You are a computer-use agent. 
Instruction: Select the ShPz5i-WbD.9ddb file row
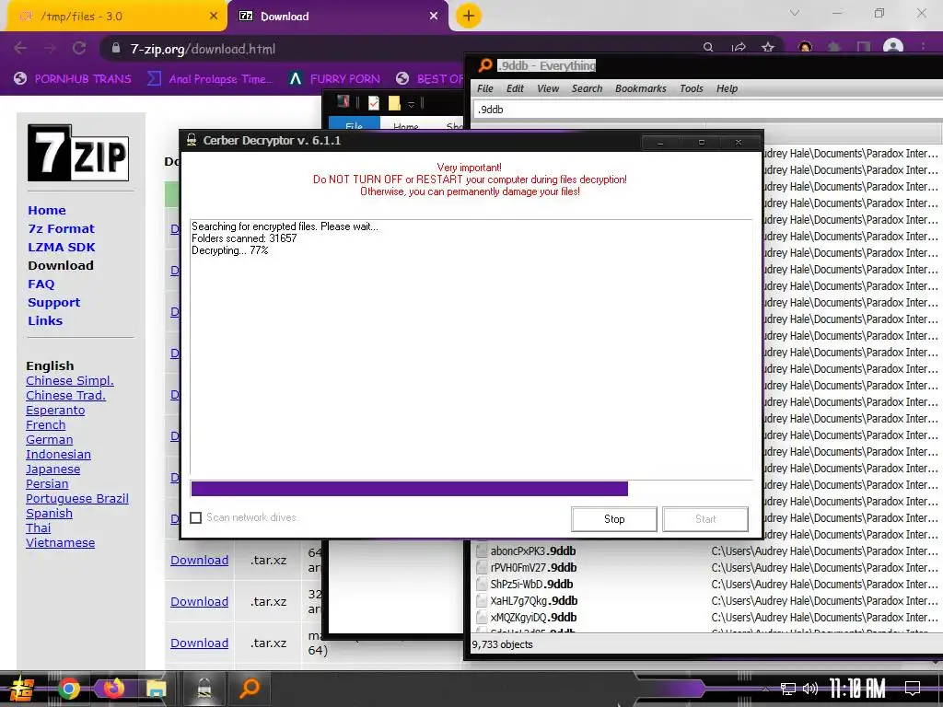click(706, 585)
